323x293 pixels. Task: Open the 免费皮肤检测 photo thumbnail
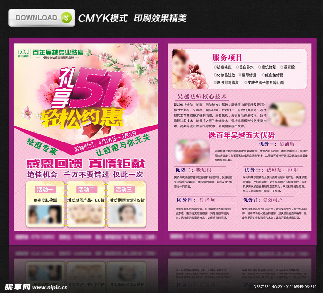click(x=45, y=215)
